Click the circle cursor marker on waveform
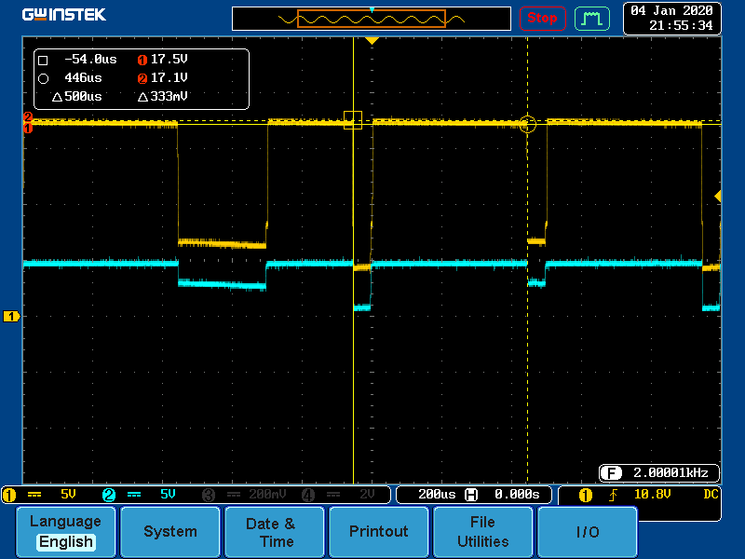The width and height of the screenshot is (745, 559). tap(527, 125)
